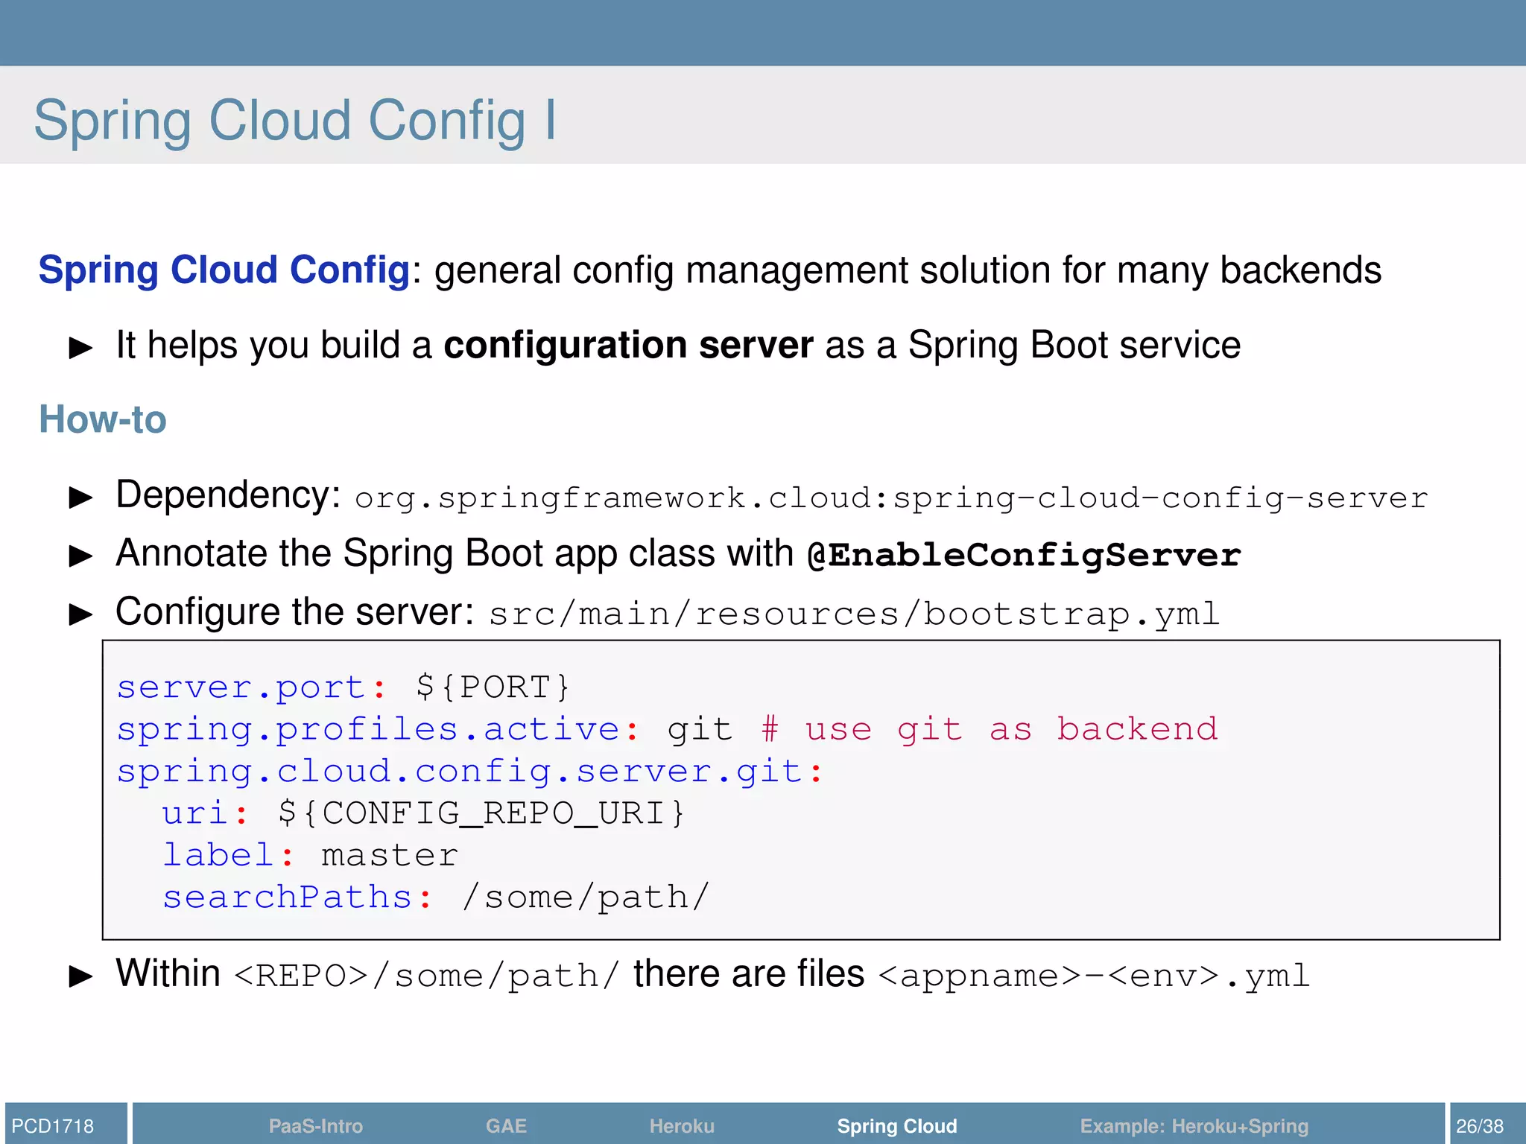
Task: Select the Spring Cloud footer section
Action: (x=897, y=1126)
